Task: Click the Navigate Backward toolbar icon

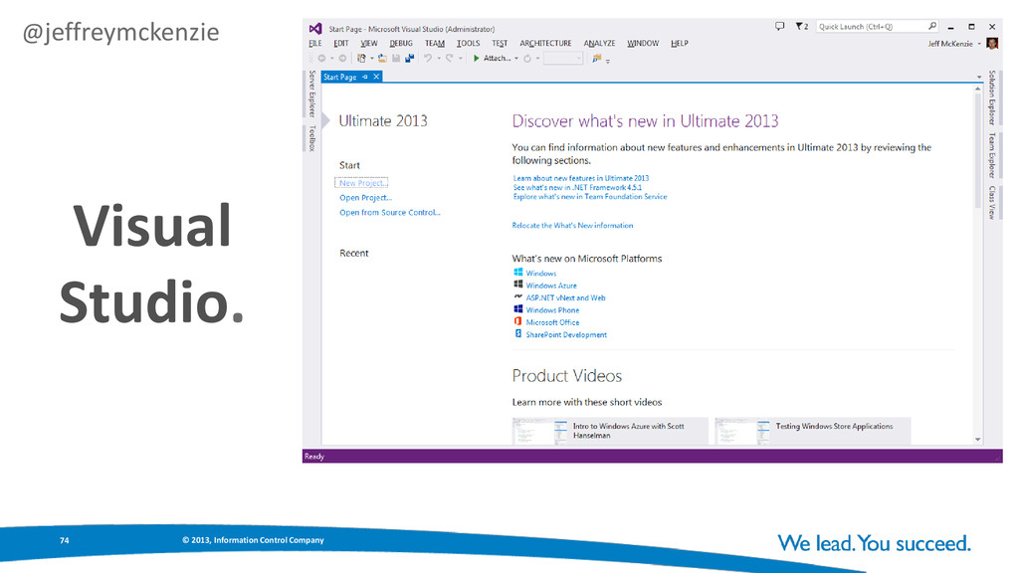Action: (321, 59)
